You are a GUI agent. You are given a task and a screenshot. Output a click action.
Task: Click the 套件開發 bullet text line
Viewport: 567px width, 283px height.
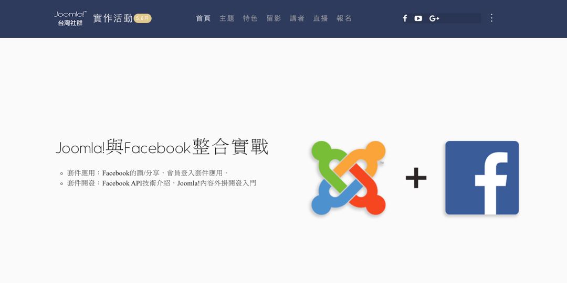161,183
